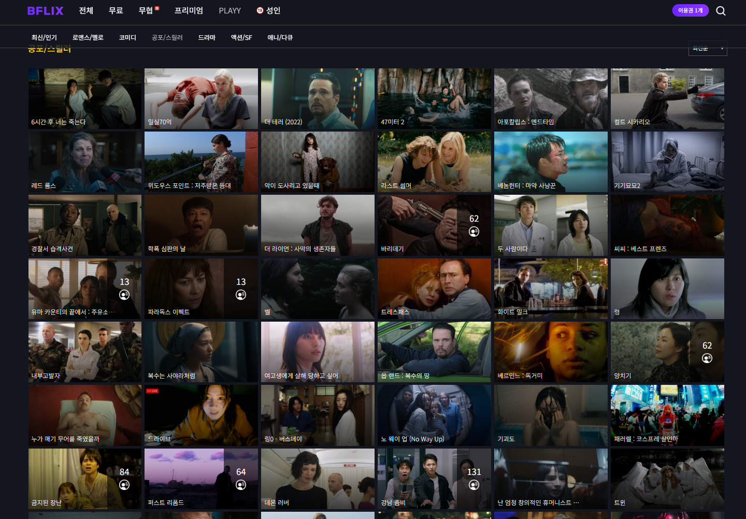Image resolution: width=746 pixels, height=519 pixels.
Task: Open movie 학폭 심판의 날
Action: coord(201,225)
